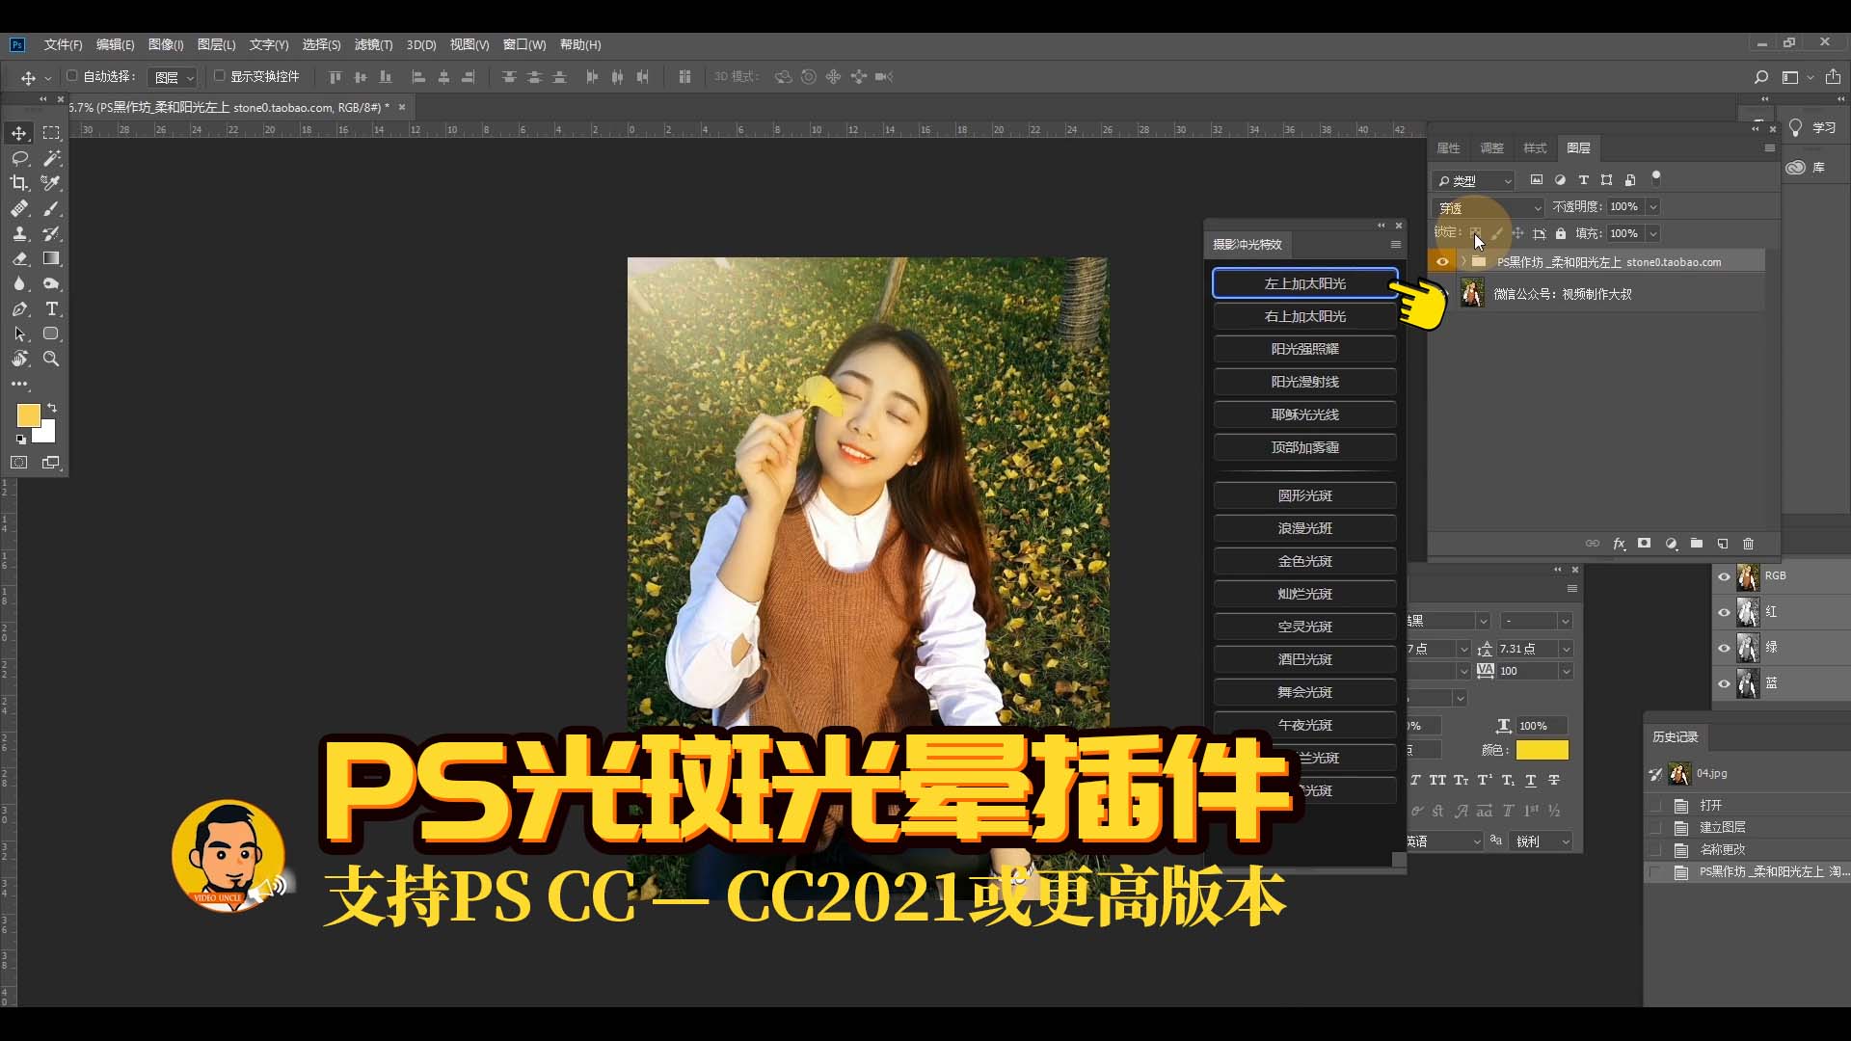Click the 耶稣光光线 button
Screen dimensions: 1851x1041
(x=1305, y=414)
